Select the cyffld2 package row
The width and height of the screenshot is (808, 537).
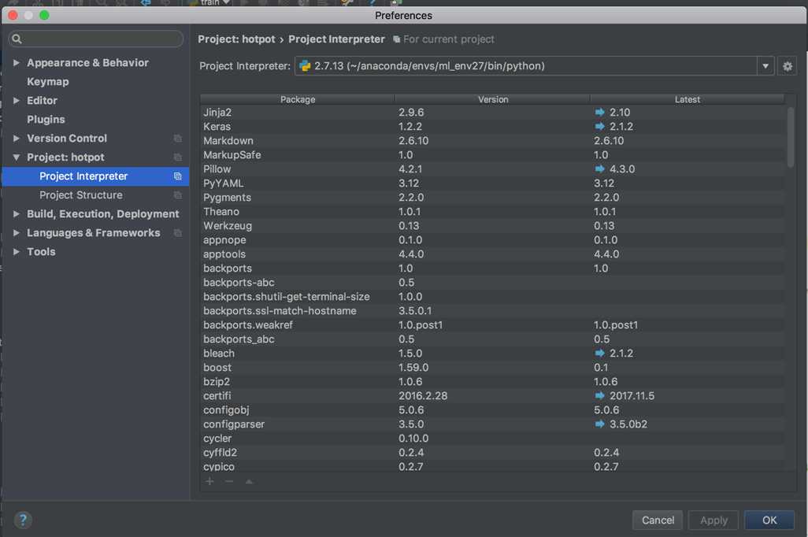click(493, 452)
